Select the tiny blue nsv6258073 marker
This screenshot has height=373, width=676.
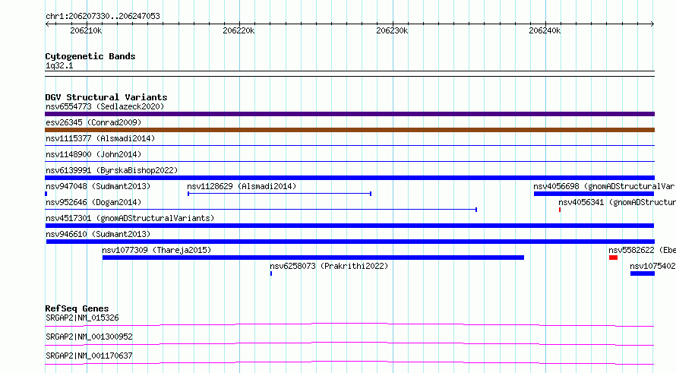(271, 273)
